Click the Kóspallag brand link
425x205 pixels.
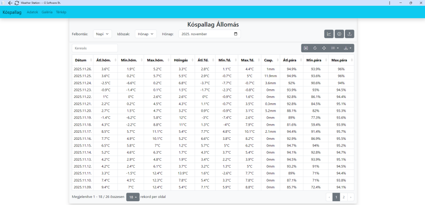click(12, 12)
